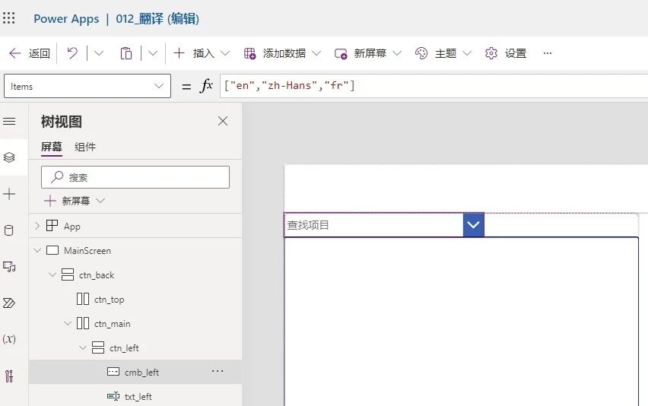Close the 树视图 tree view panel

click(x=223, y=121)
